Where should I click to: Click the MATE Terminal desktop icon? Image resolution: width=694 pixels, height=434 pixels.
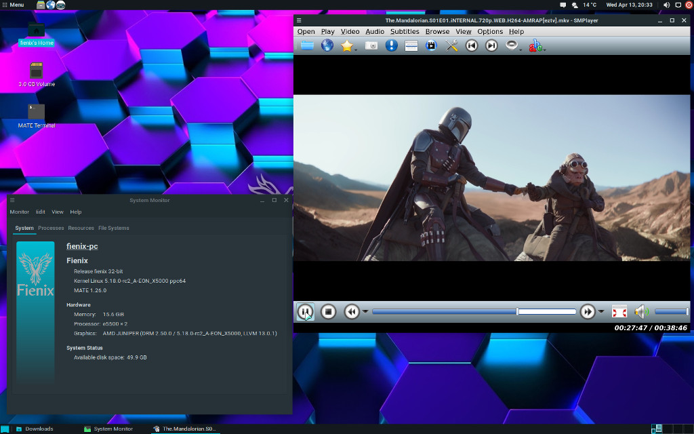pos(37,116)
